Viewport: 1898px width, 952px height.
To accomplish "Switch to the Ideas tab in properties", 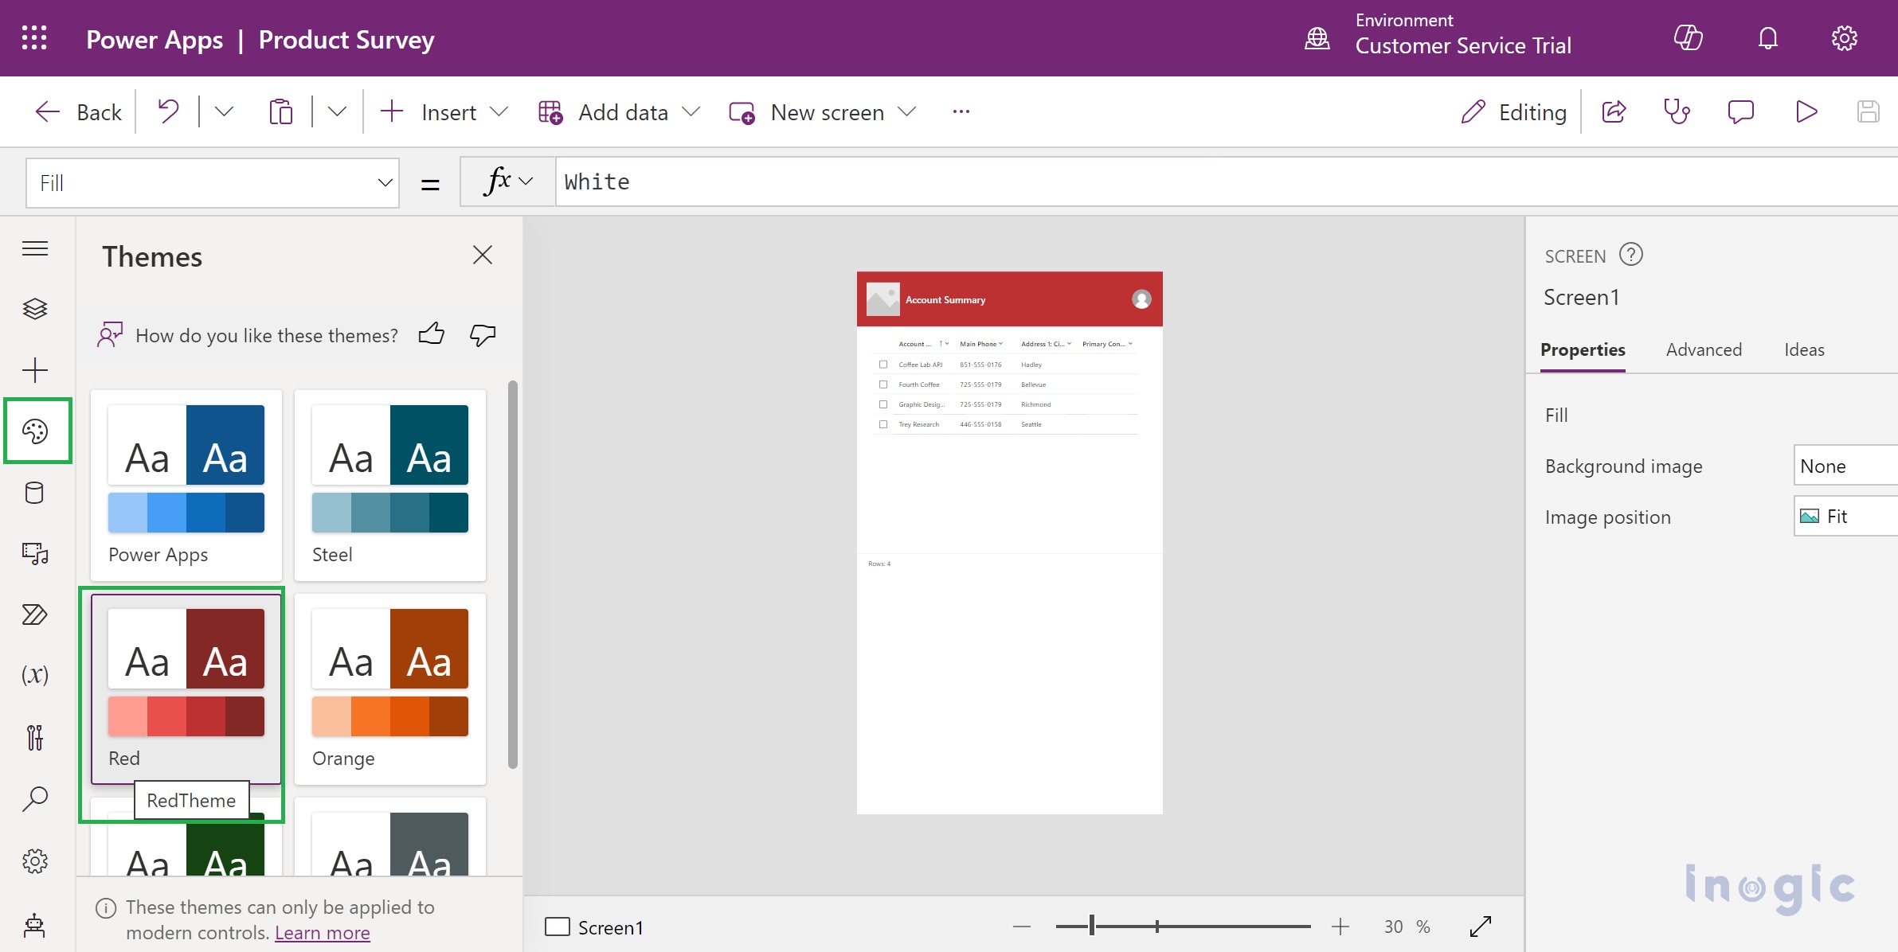I will 1803,349.
